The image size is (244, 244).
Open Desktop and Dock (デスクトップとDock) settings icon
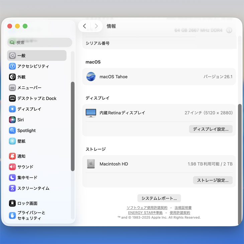click(12, 98)
